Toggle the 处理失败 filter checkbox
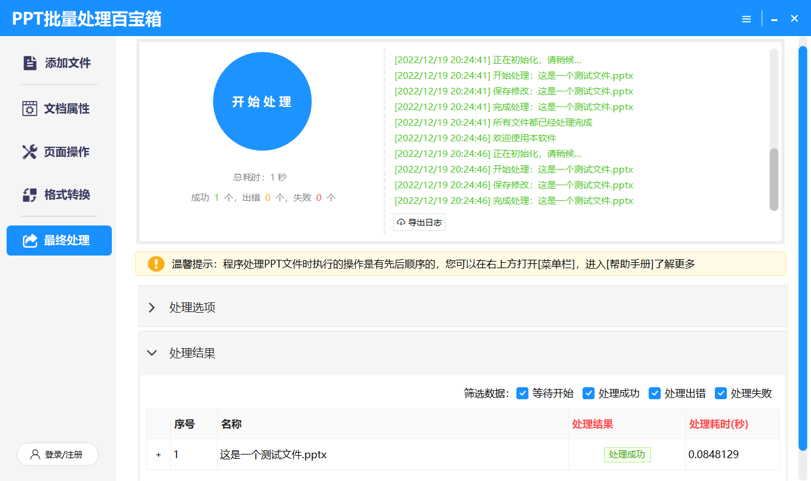The image size is (811, 481). coord(721,393)
